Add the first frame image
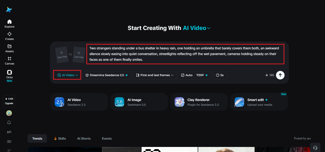This screenshot has width=325, height=152. point(62,55)
